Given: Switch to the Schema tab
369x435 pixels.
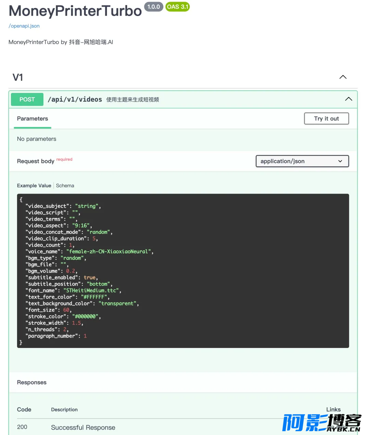Looking at the screenshot, I should click(65, 186).
